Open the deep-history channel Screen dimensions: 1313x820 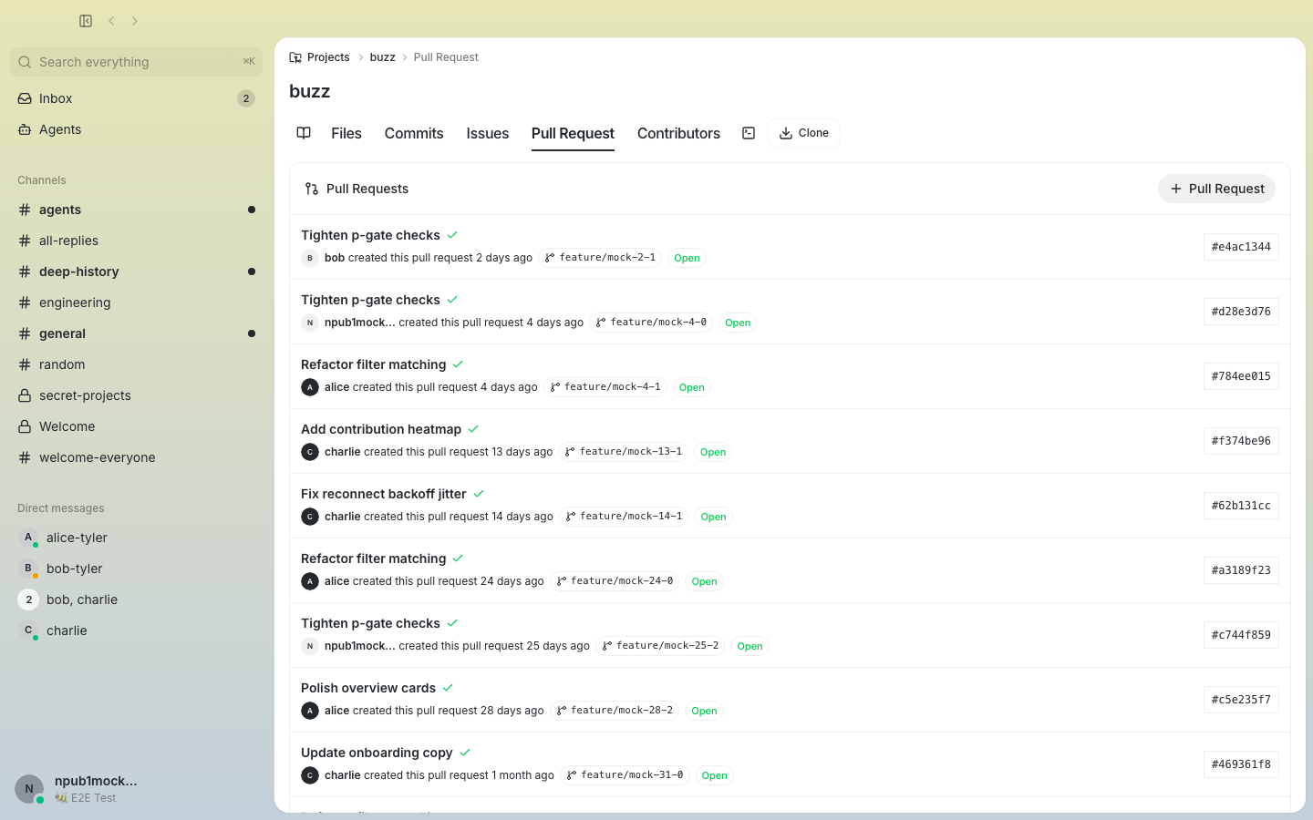[x=137, y=272]
